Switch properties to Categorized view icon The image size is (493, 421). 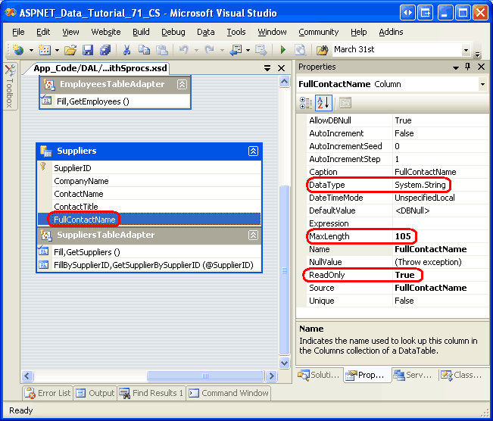point(306,103)
